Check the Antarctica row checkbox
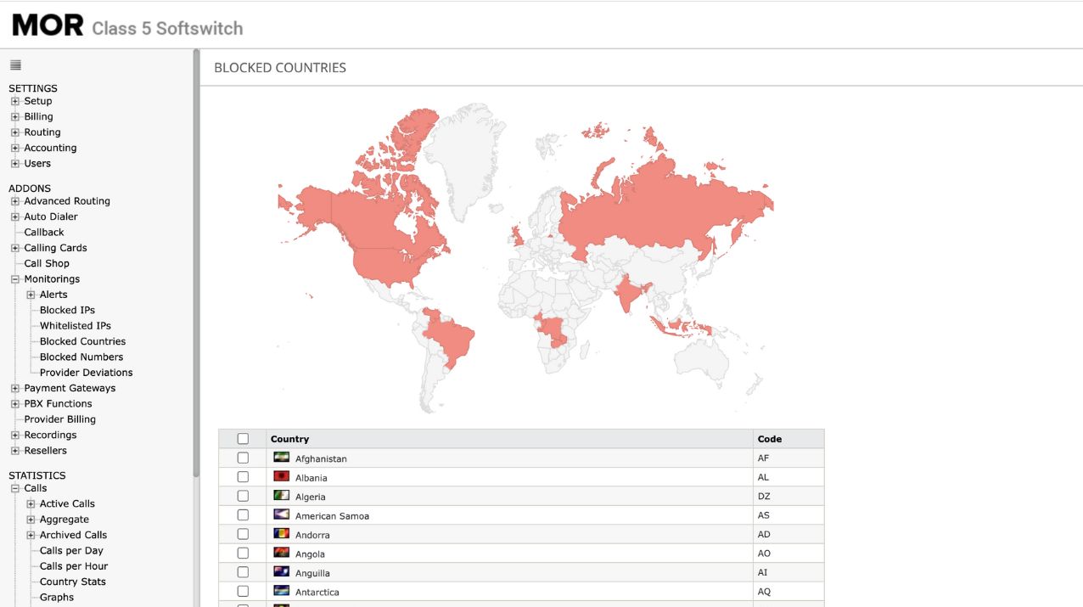 [x=243, y=592]
